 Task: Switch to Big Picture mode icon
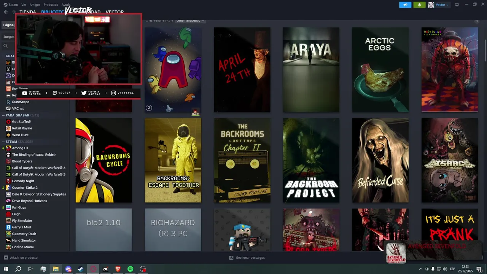click(x=457, y=5)
